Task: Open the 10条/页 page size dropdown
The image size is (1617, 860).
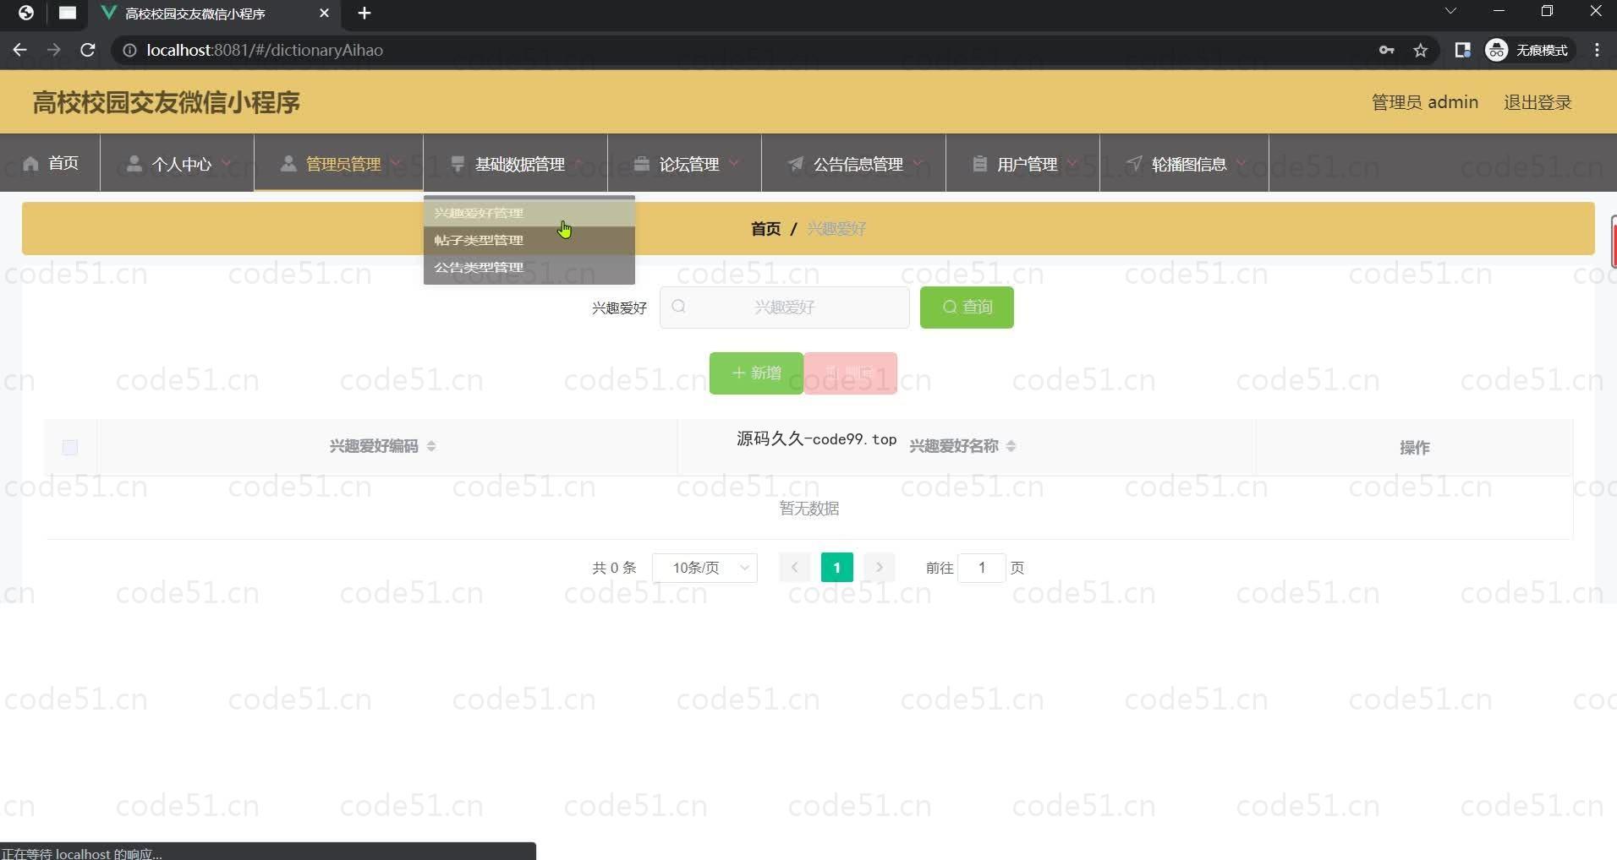Action: (704, 568)
